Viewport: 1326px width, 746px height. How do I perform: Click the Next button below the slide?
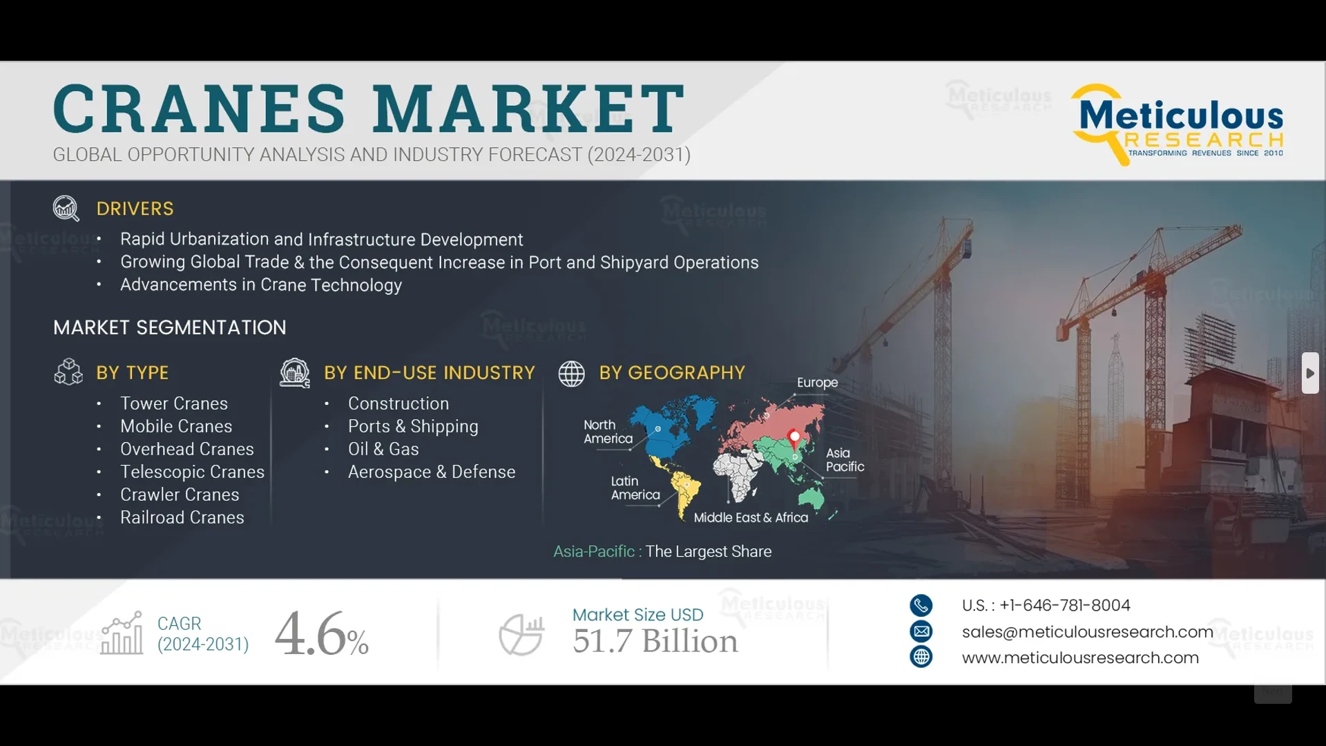click(1273, 691)
